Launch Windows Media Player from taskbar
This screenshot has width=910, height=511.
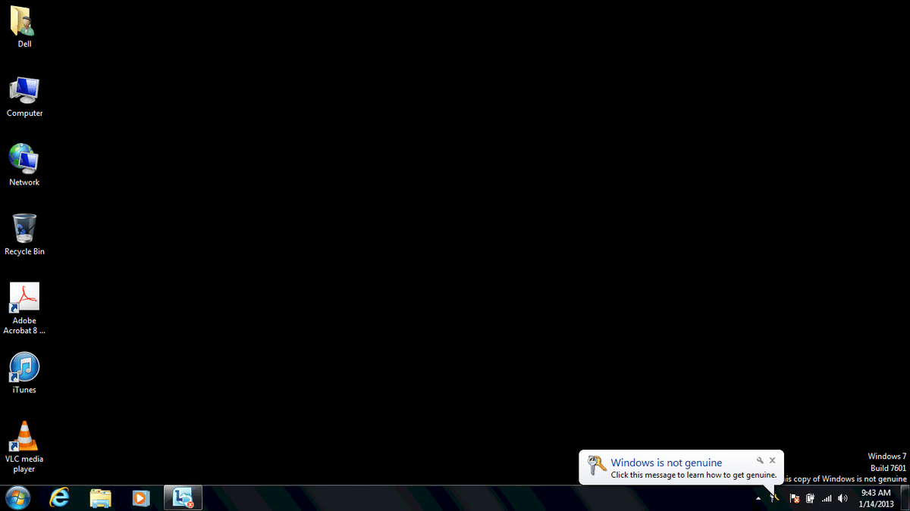[141, 497]
